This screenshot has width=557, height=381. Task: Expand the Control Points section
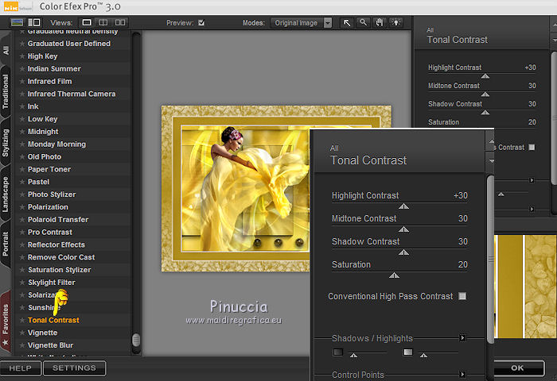462,375
